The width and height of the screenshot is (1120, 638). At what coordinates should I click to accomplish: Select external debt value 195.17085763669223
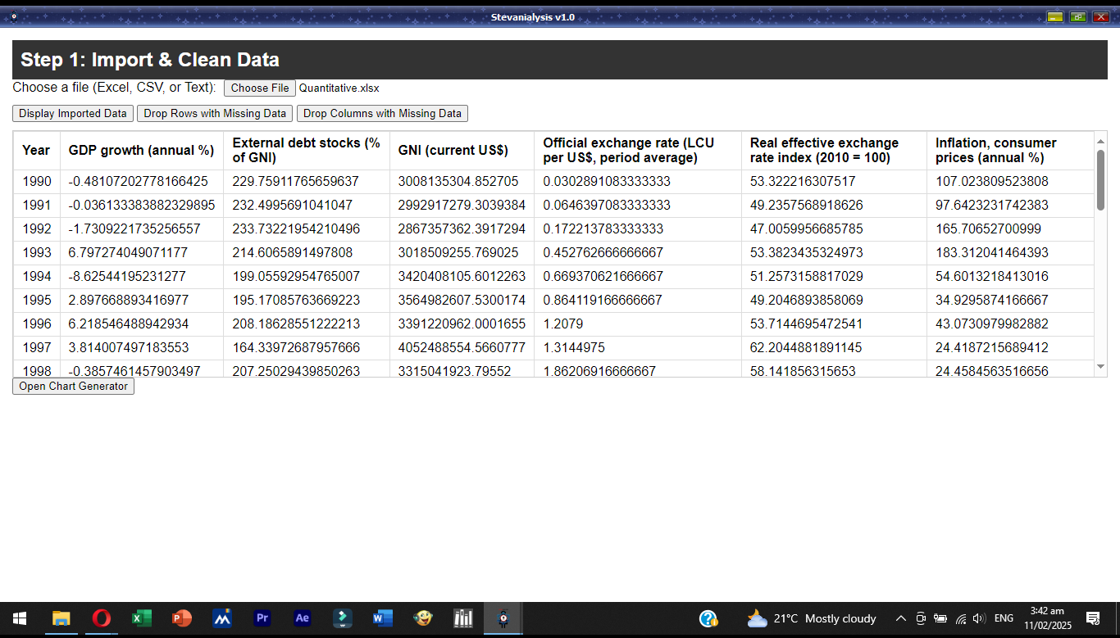307,300
